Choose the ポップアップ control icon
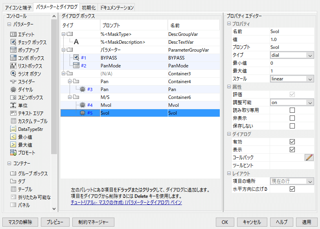The width and height of the screenshot is (320, 229). (x=13, y=50)
